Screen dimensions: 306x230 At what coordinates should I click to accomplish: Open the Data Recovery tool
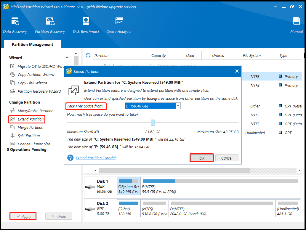tap(15, 25)
